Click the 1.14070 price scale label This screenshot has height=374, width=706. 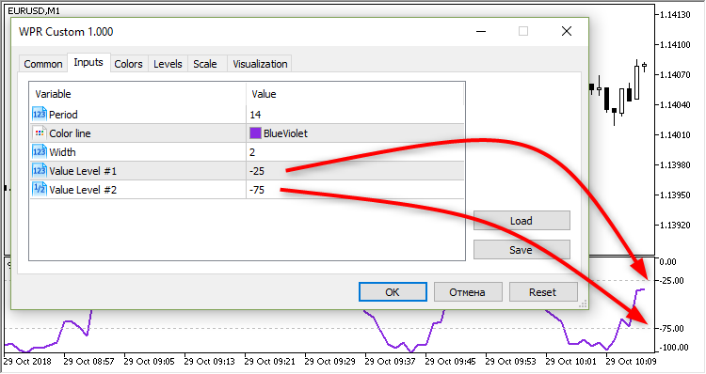pos(675,74)
